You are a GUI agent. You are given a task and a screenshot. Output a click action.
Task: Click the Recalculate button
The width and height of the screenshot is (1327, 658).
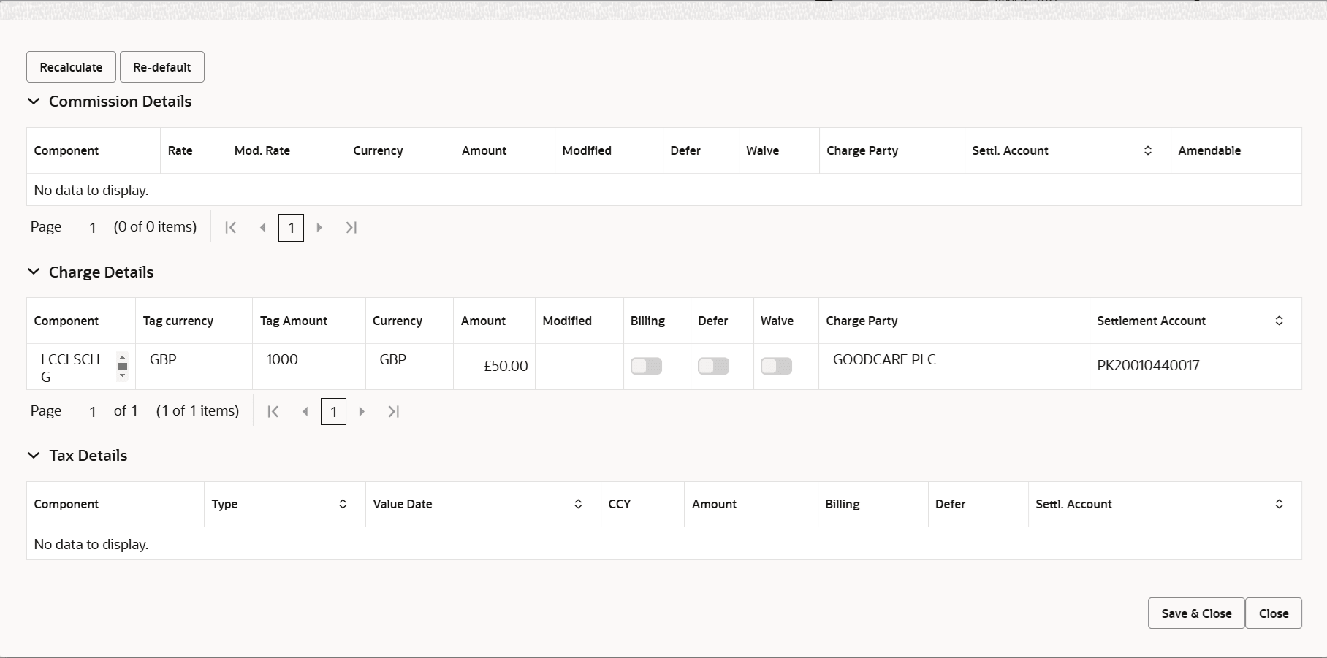(70, 66)
